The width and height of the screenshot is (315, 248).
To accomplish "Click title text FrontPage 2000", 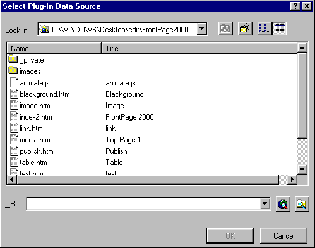I will tap(129, 117).
